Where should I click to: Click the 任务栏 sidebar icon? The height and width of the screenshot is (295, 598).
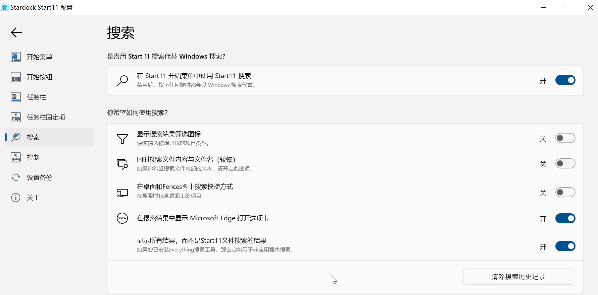click(x=16, y=97)
